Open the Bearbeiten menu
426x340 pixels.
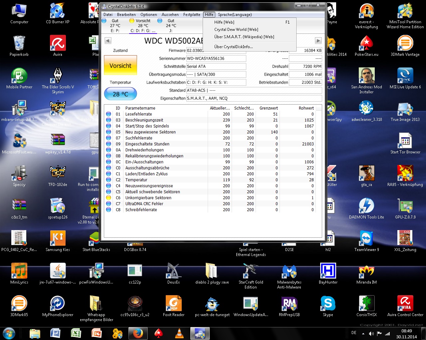pyautogui.click(x=126, y=15)
